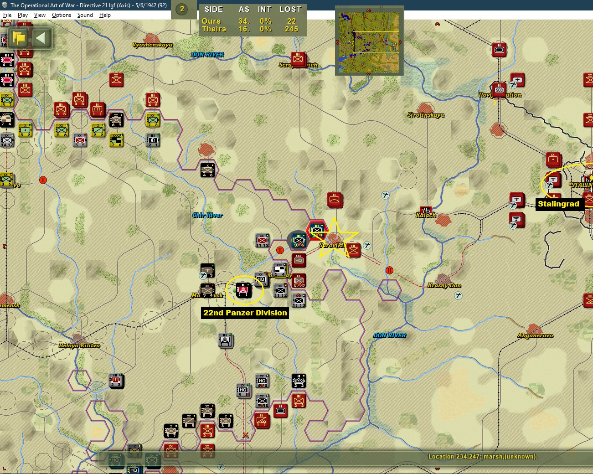Click the round number 2 indicator
Image resolution: width=593 pixels, height=474 pixels.
point(182,9)
